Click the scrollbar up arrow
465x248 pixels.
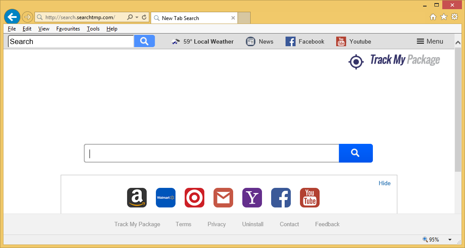coord(458,43)
